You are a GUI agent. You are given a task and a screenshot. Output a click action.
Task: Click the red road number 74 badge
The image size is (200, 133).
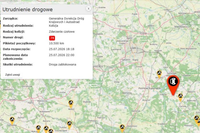[x=52, y=38]
